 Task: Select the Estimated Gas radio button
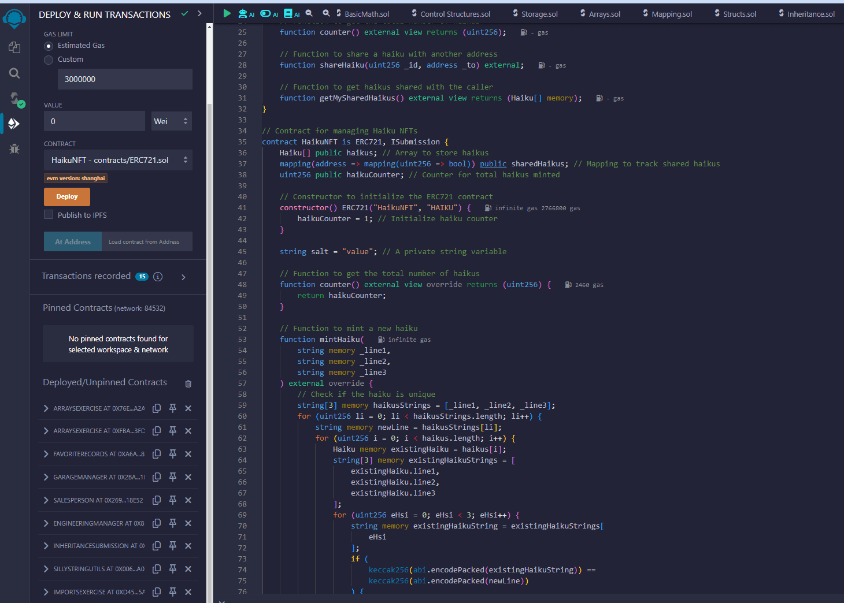click(x=49, y=46)
